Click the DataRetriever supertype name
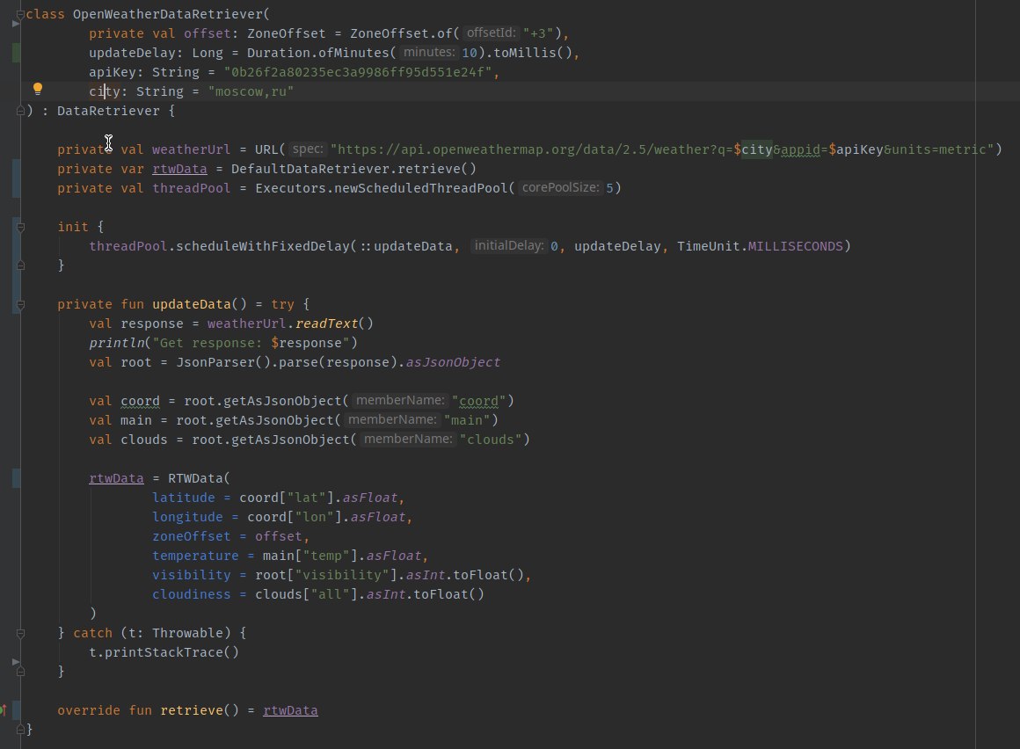Viewport: 1020px width, 749px height. click(108, 111)
